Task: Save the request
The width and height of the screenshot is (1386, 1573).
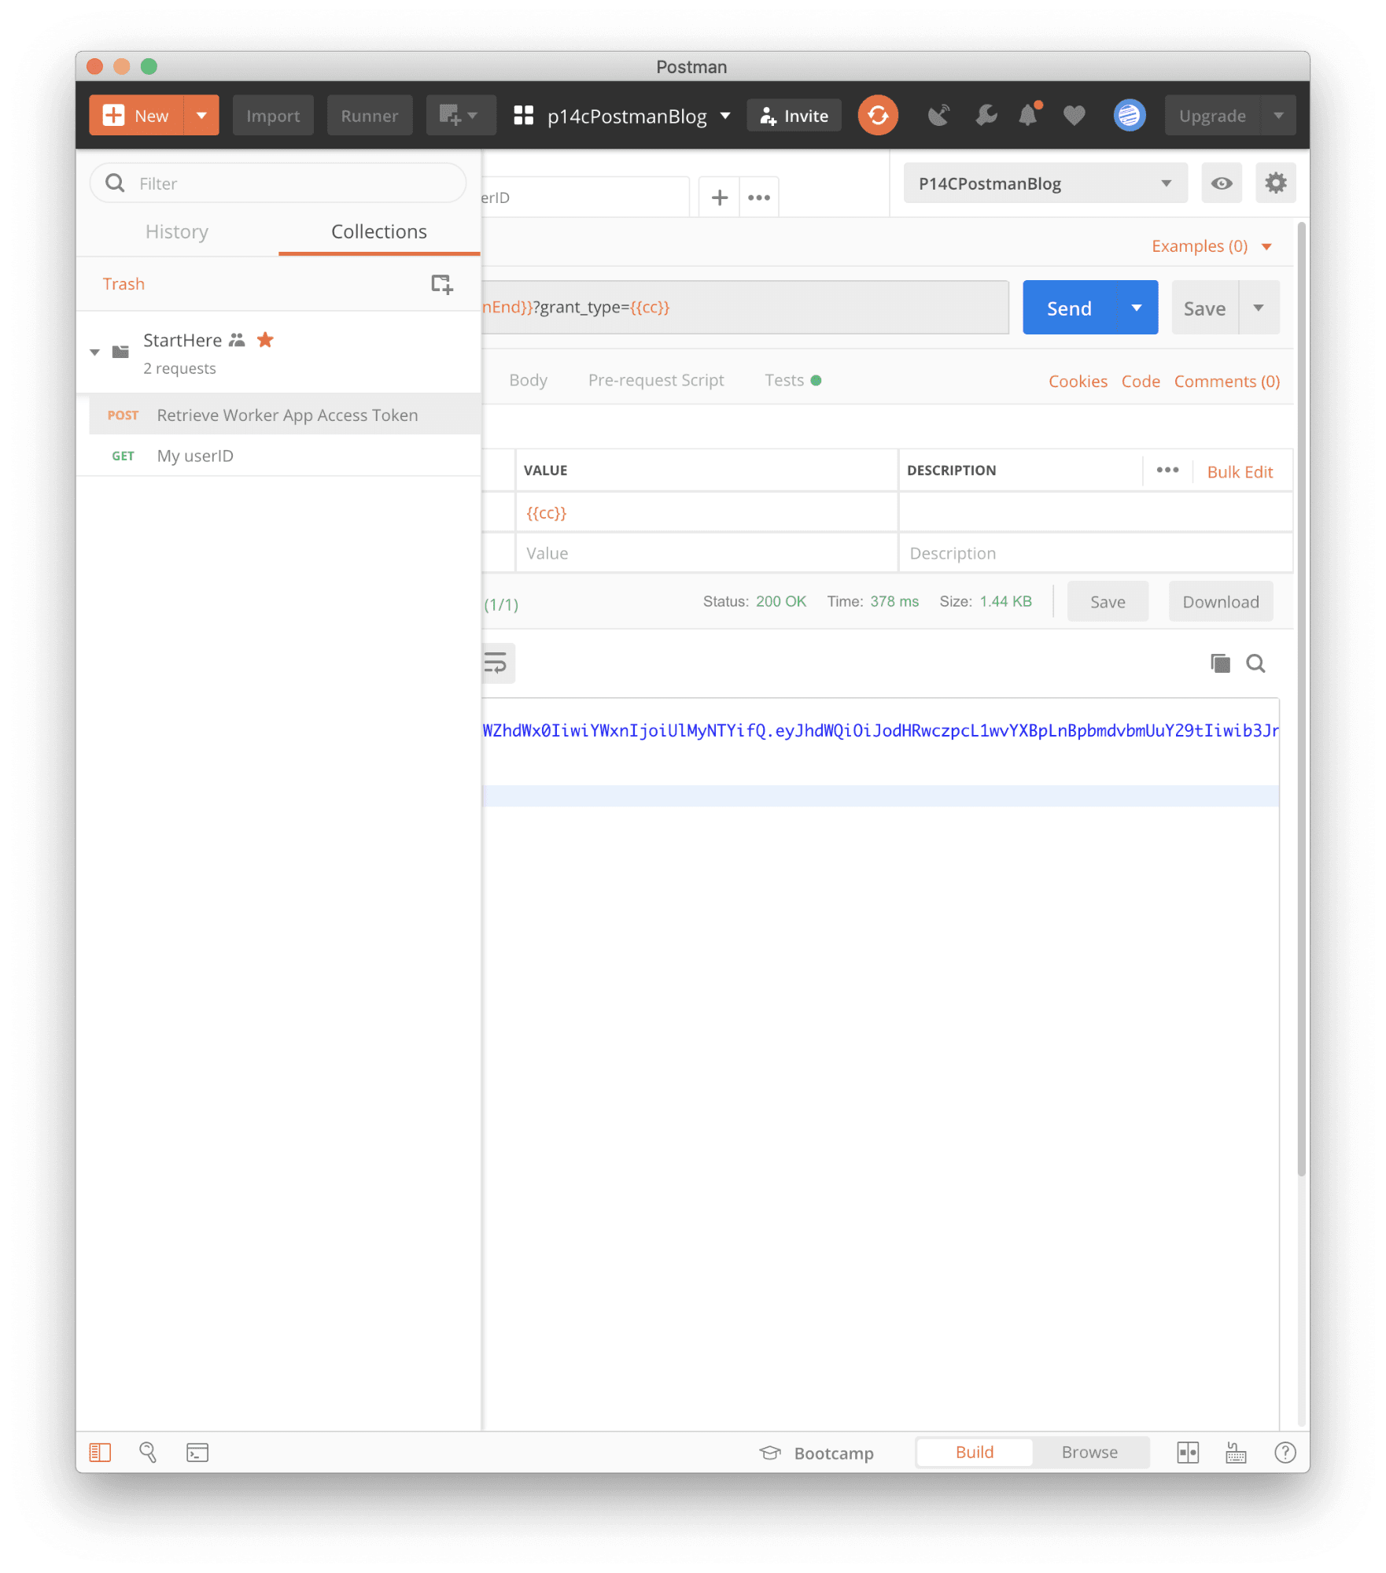Action: pos(1204,308)
